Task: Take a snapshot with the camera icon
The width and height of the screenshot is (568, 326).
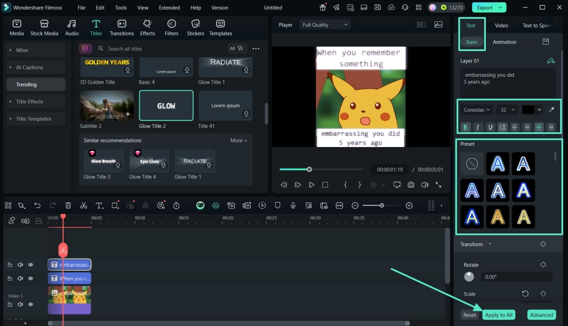Action: (x=411, y=185)
